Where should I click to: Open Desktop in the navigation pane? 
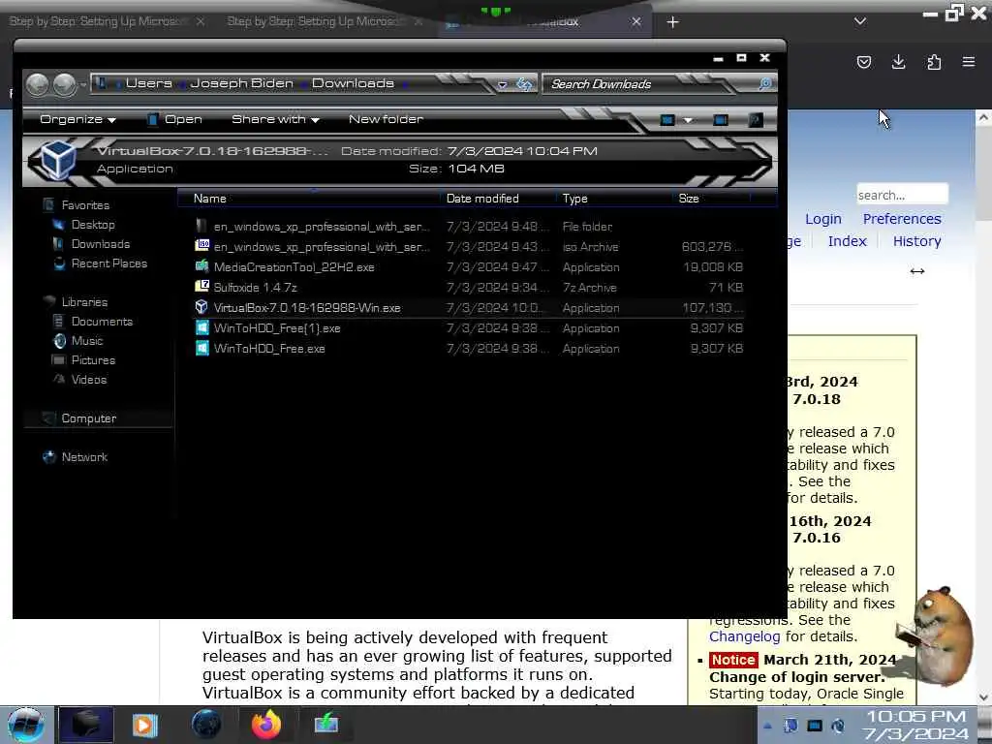93,225
